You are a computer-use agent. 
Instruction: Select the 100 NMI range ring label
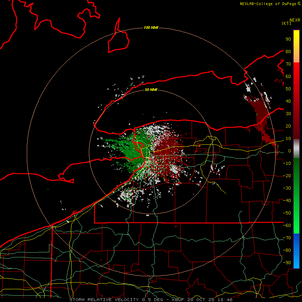coord(151,28)
